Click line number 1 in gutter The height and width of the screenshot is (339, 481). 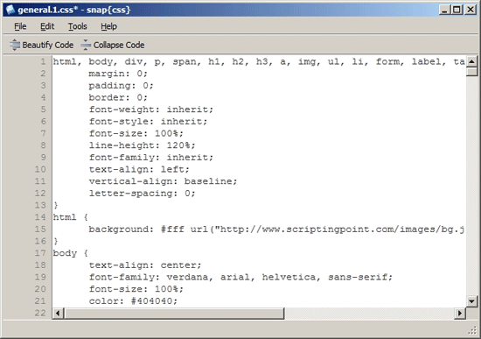click(43, 62)
